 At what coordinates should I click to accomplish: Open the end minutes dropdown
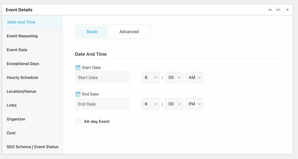(x=174, y=104)
